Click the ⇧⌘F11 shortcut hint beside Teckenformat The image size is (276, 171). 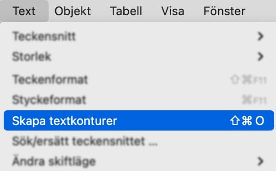[248, 80]
